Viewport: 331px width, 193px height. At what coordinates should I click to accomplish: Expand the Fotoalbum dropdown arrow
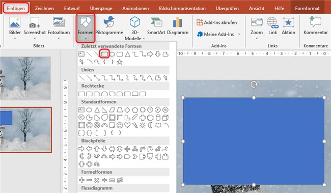59,38
